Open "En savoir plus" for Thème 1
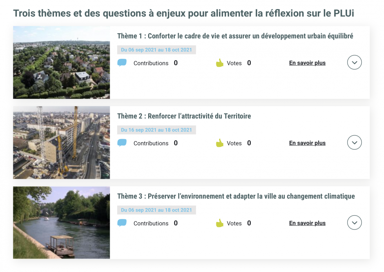Viewport: 384px width, 272px height. pyautogui.click(x=307, y=63)
